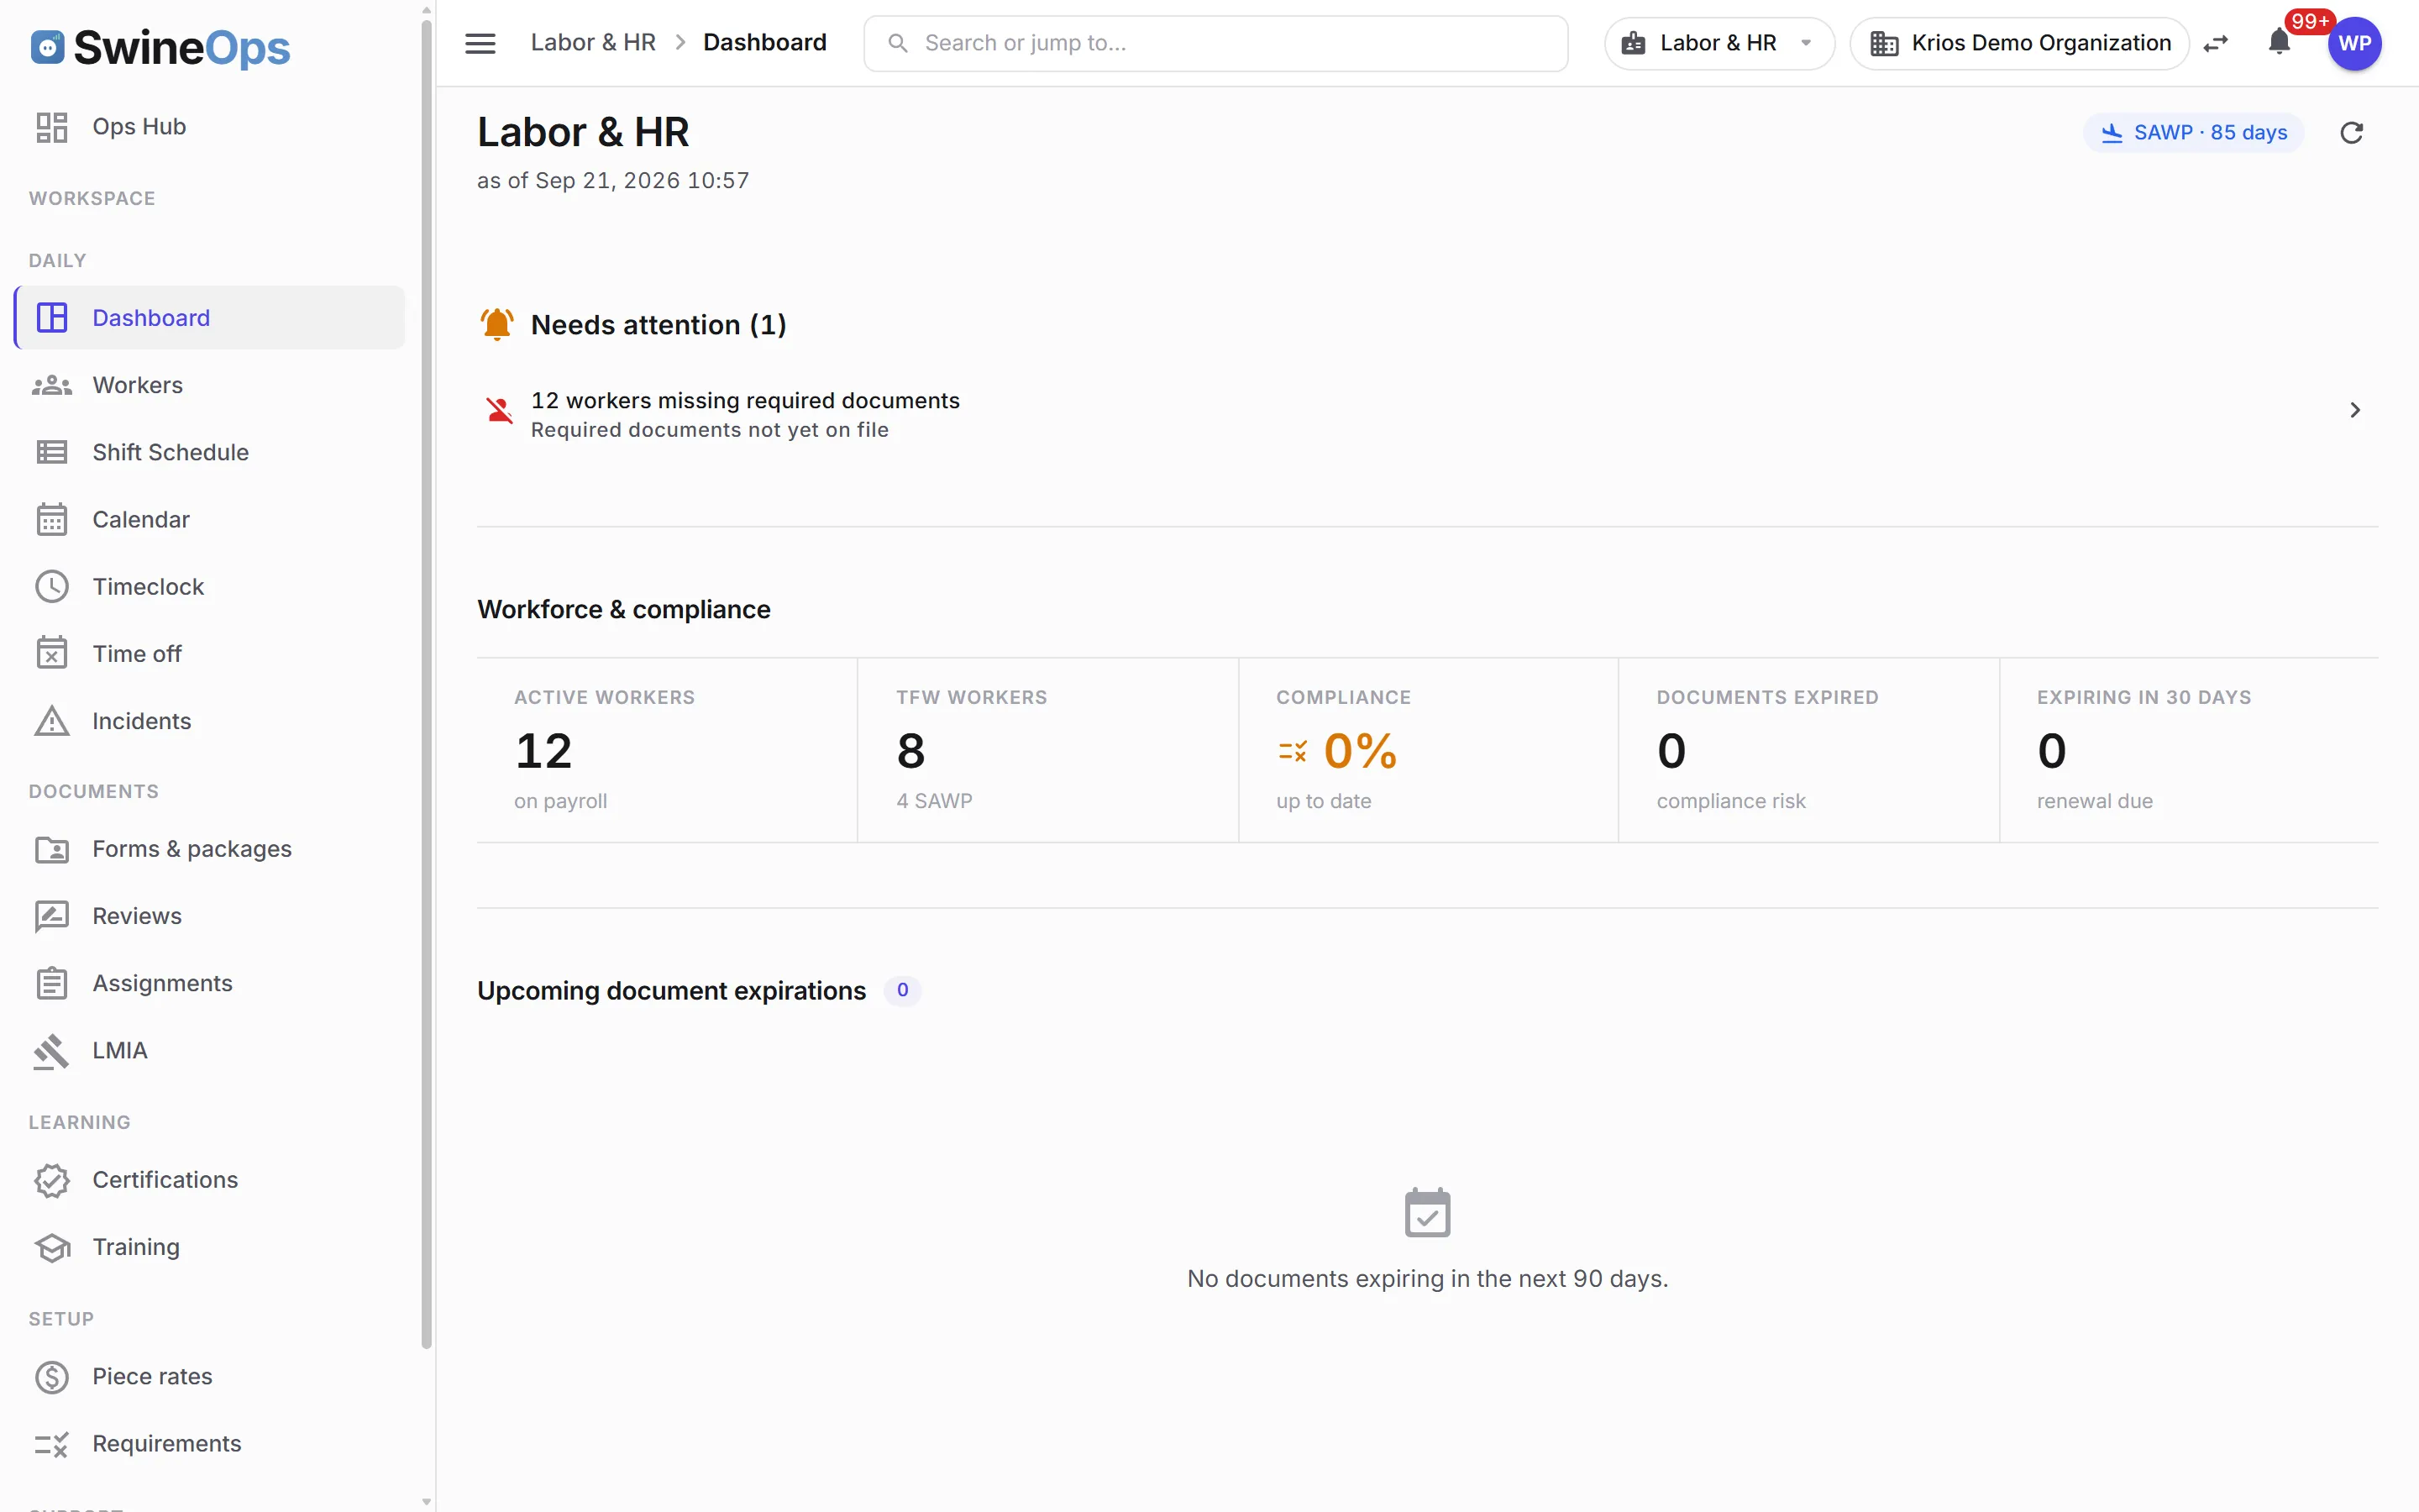Image resolution: width=2419 pixels, height=1512 pixels.
Task: Click the Active Workers 12 card
Action: point(667,750)
